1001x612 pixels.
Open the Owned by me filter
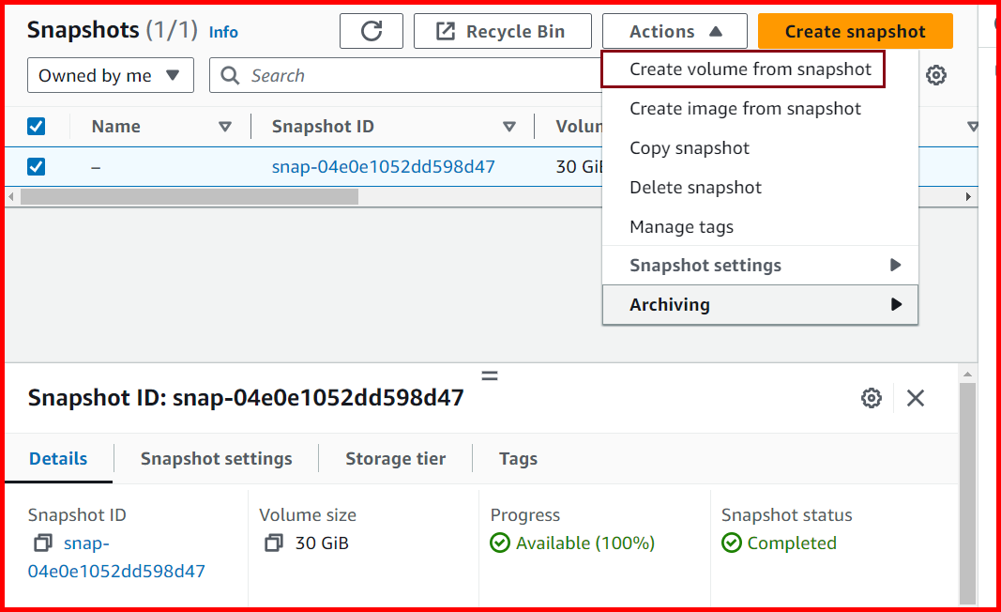[x=110, y=75]
